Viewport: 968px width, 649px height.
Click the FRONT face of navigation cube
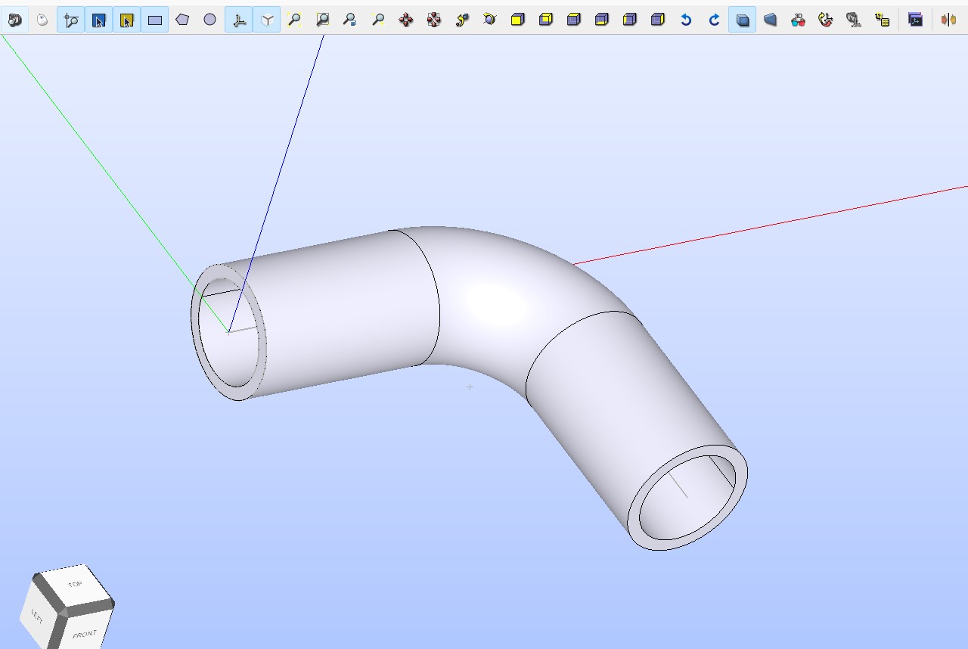84,634
